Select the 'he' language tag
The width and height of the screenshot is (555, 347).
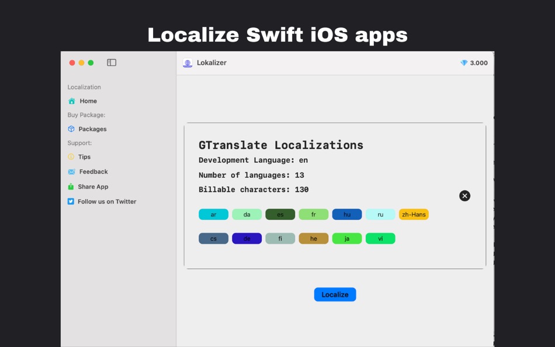(x=314, y=239)
